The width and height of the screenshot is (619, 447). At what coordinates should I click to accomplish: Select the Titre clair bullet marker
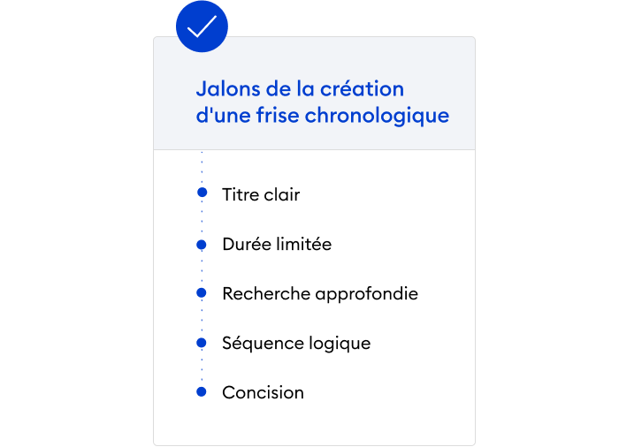202,192
